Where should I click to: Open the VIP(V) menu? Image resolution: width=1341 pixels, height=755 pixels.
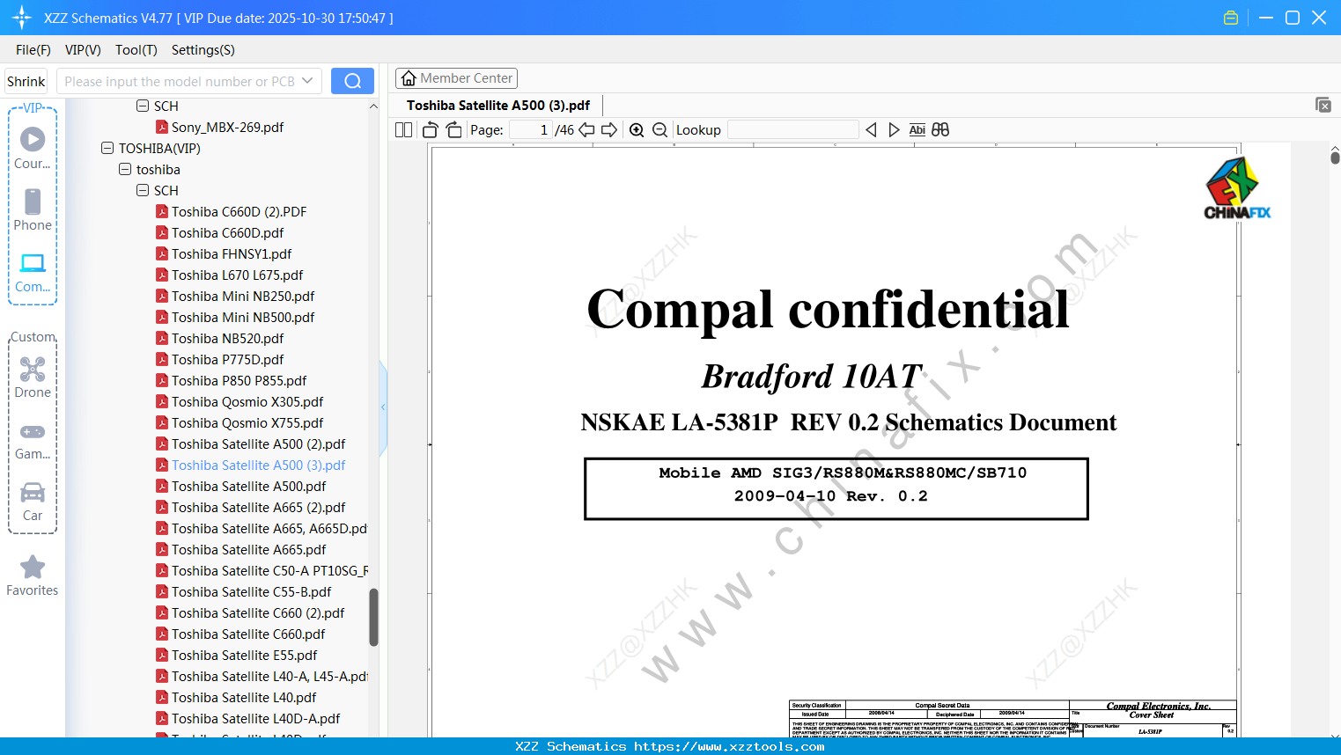(x=83, y=50)
